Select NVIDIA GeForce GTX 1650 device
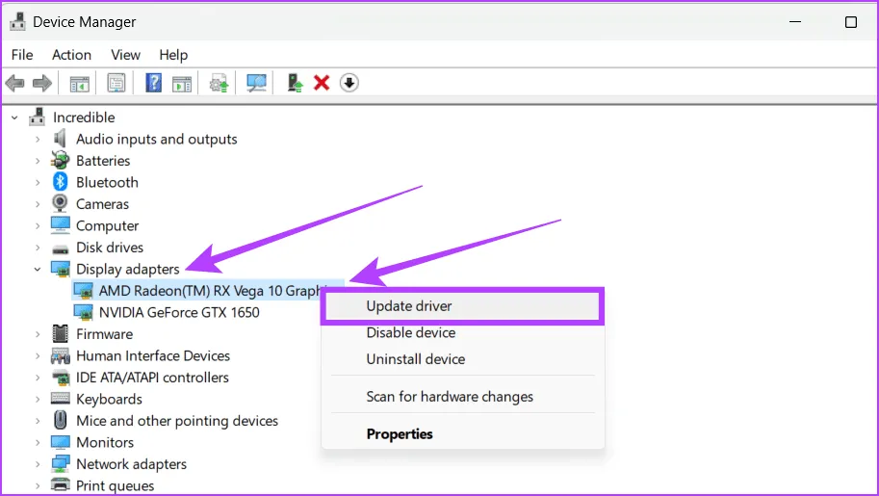 click(x=178, y=312)
